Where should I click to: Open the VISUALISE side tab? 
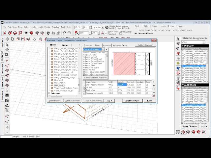pos(2,69)
